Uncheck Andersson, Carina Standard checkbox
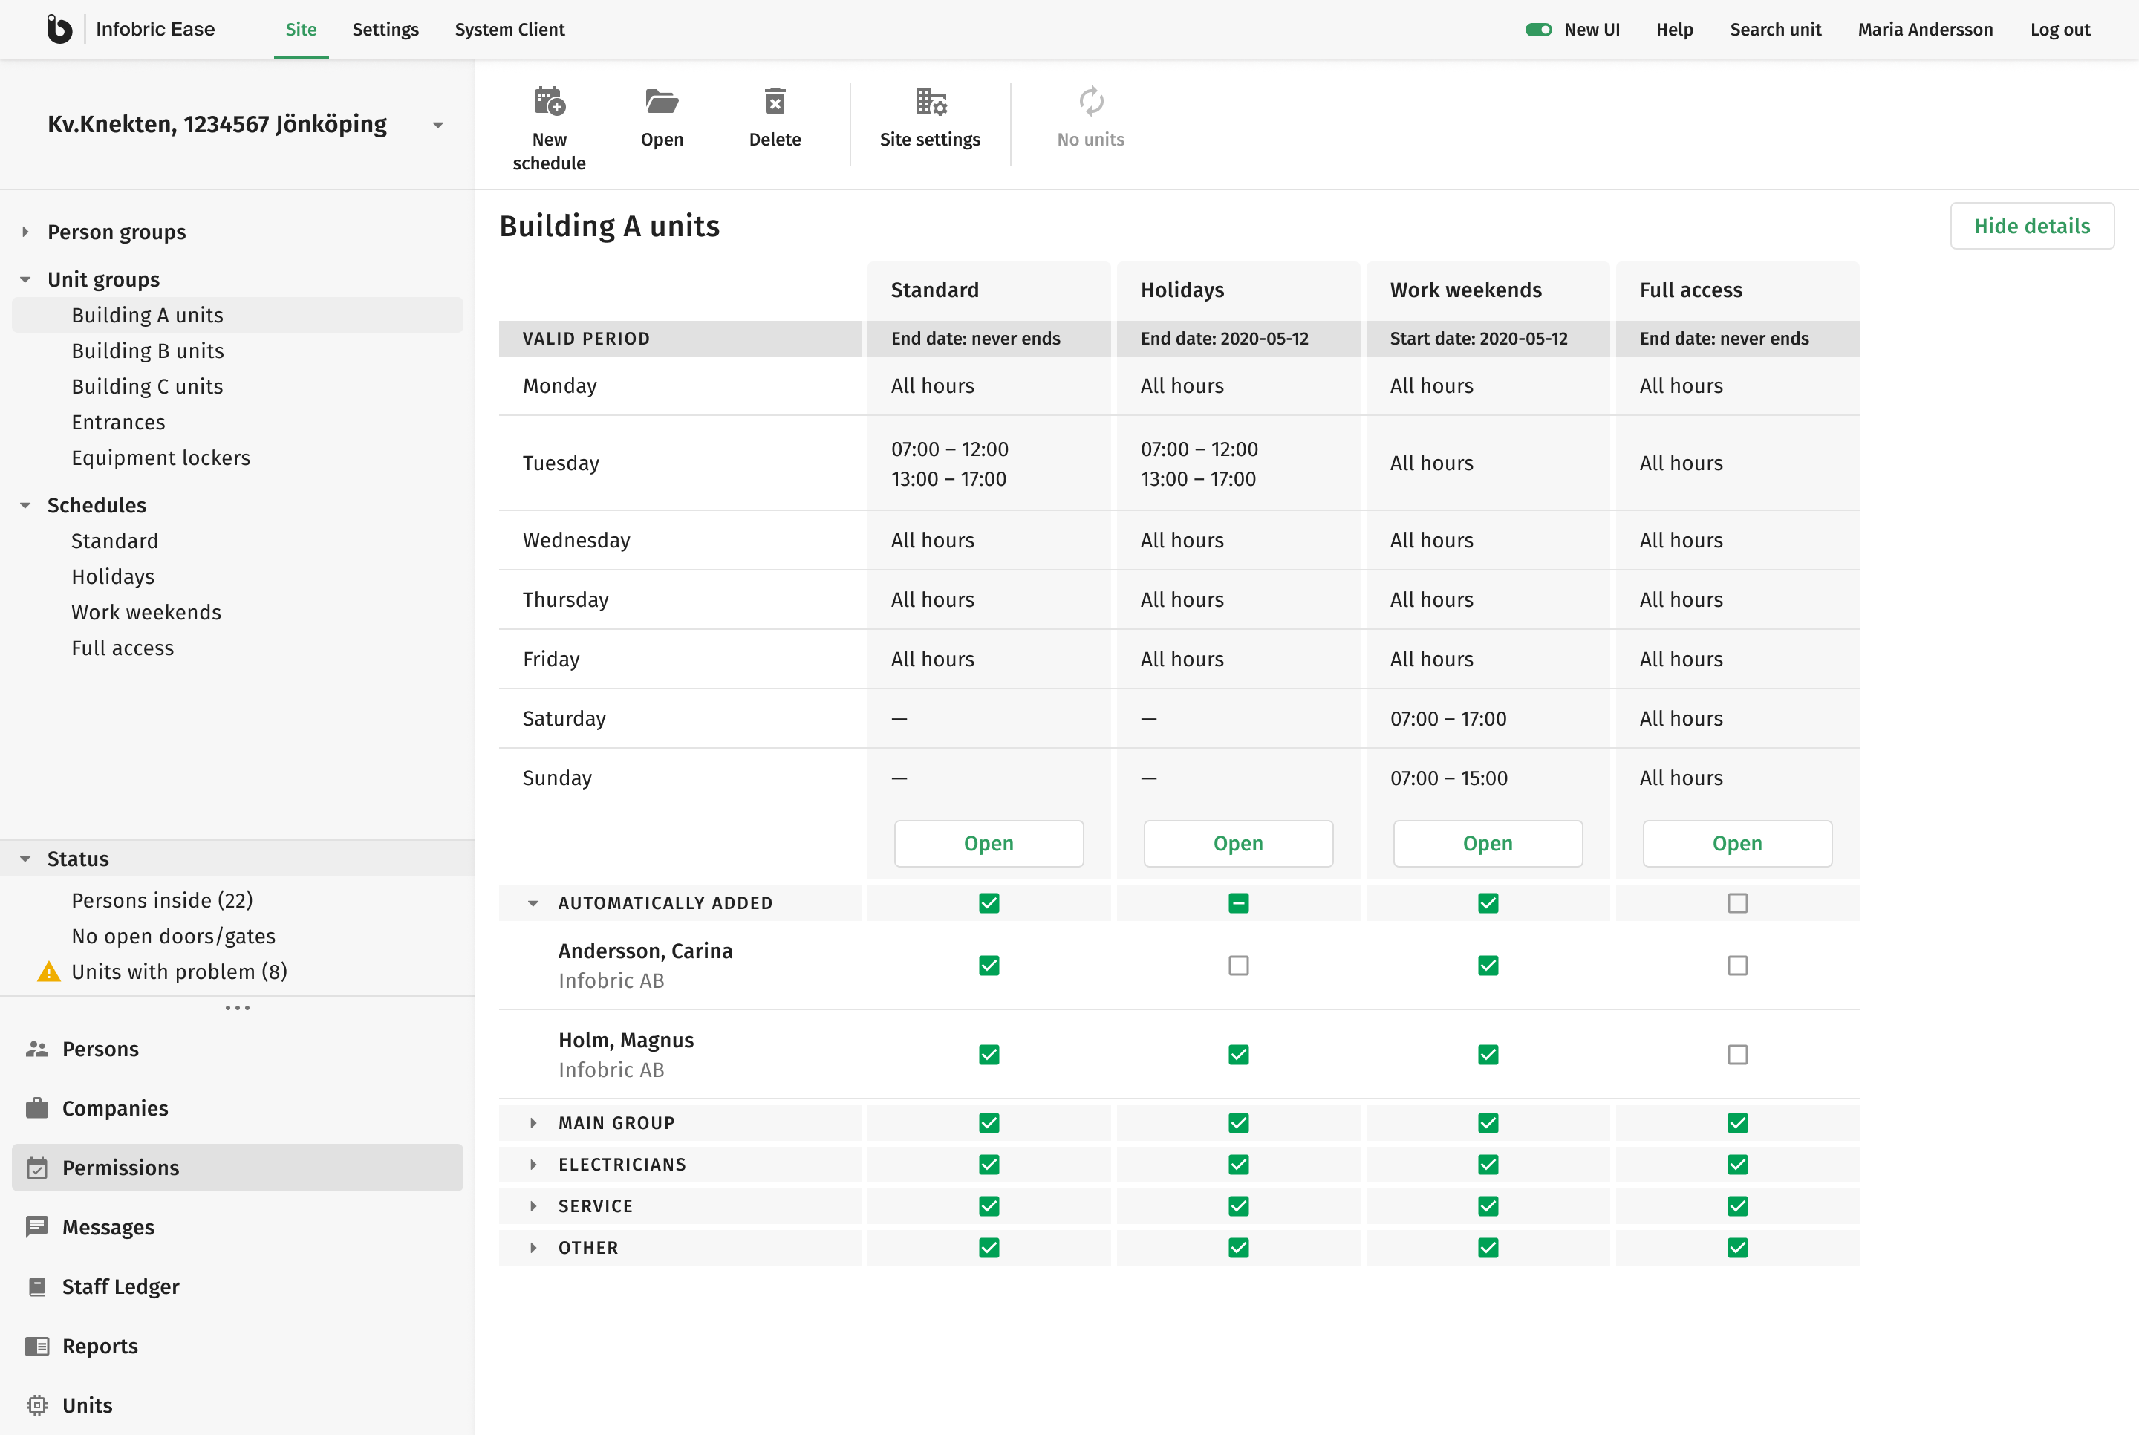 pos(989,966)
